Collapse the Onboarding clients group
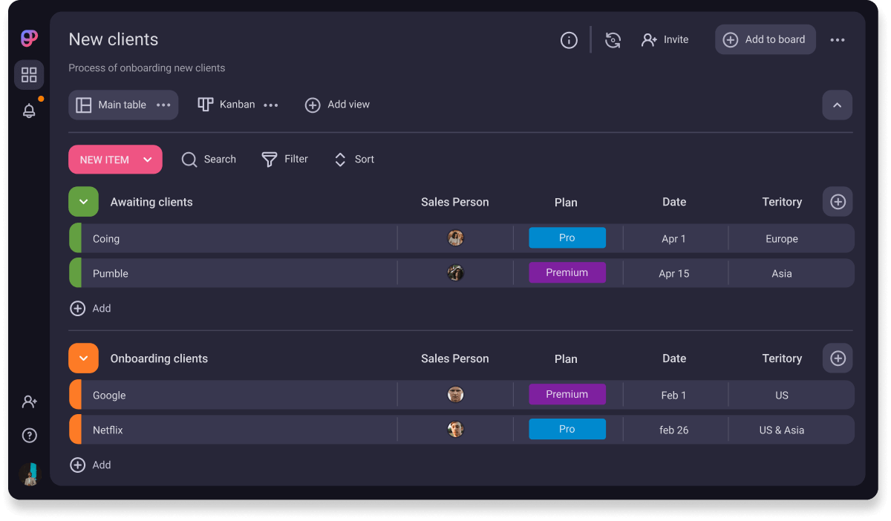 click(x=83, y=358)
